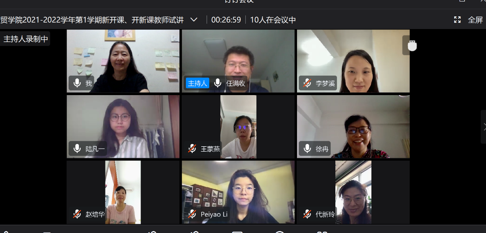Expand the side panel arrow on right edge
The height and width of the screenshot is (233, 486).
(484, 127)
